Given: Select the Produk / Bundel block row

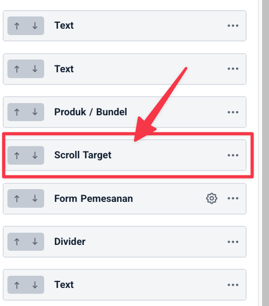Looking at the screenshot, I should coord(124,112).
